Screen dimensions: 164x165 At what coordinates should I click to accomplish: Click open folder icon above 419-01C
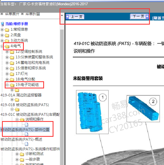[x=17, y=109]
